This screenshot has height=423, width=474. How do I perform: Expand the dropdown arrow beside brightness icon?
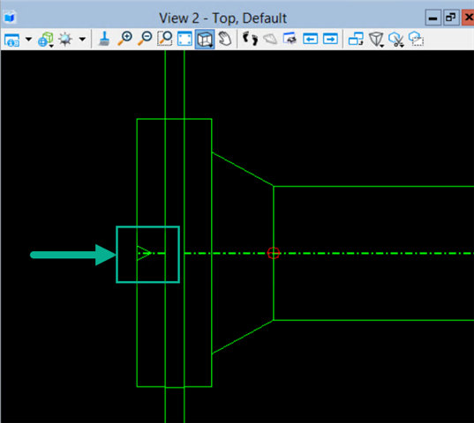point(82,40)
